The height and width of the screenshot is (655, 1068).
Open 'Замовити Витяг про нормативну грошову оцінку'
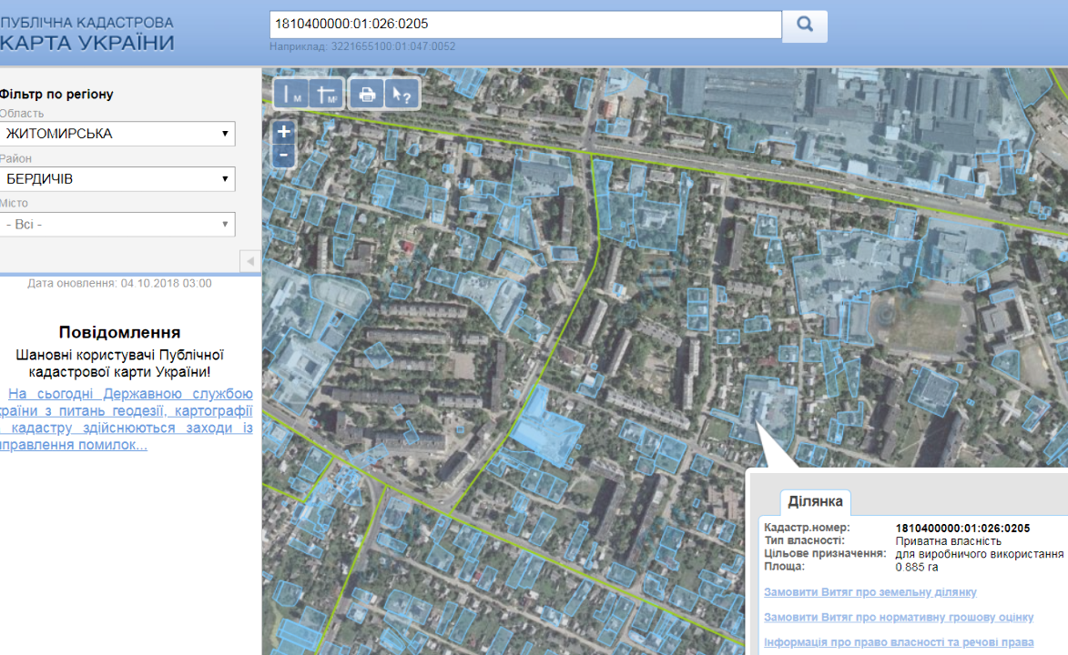pos(898,618)
